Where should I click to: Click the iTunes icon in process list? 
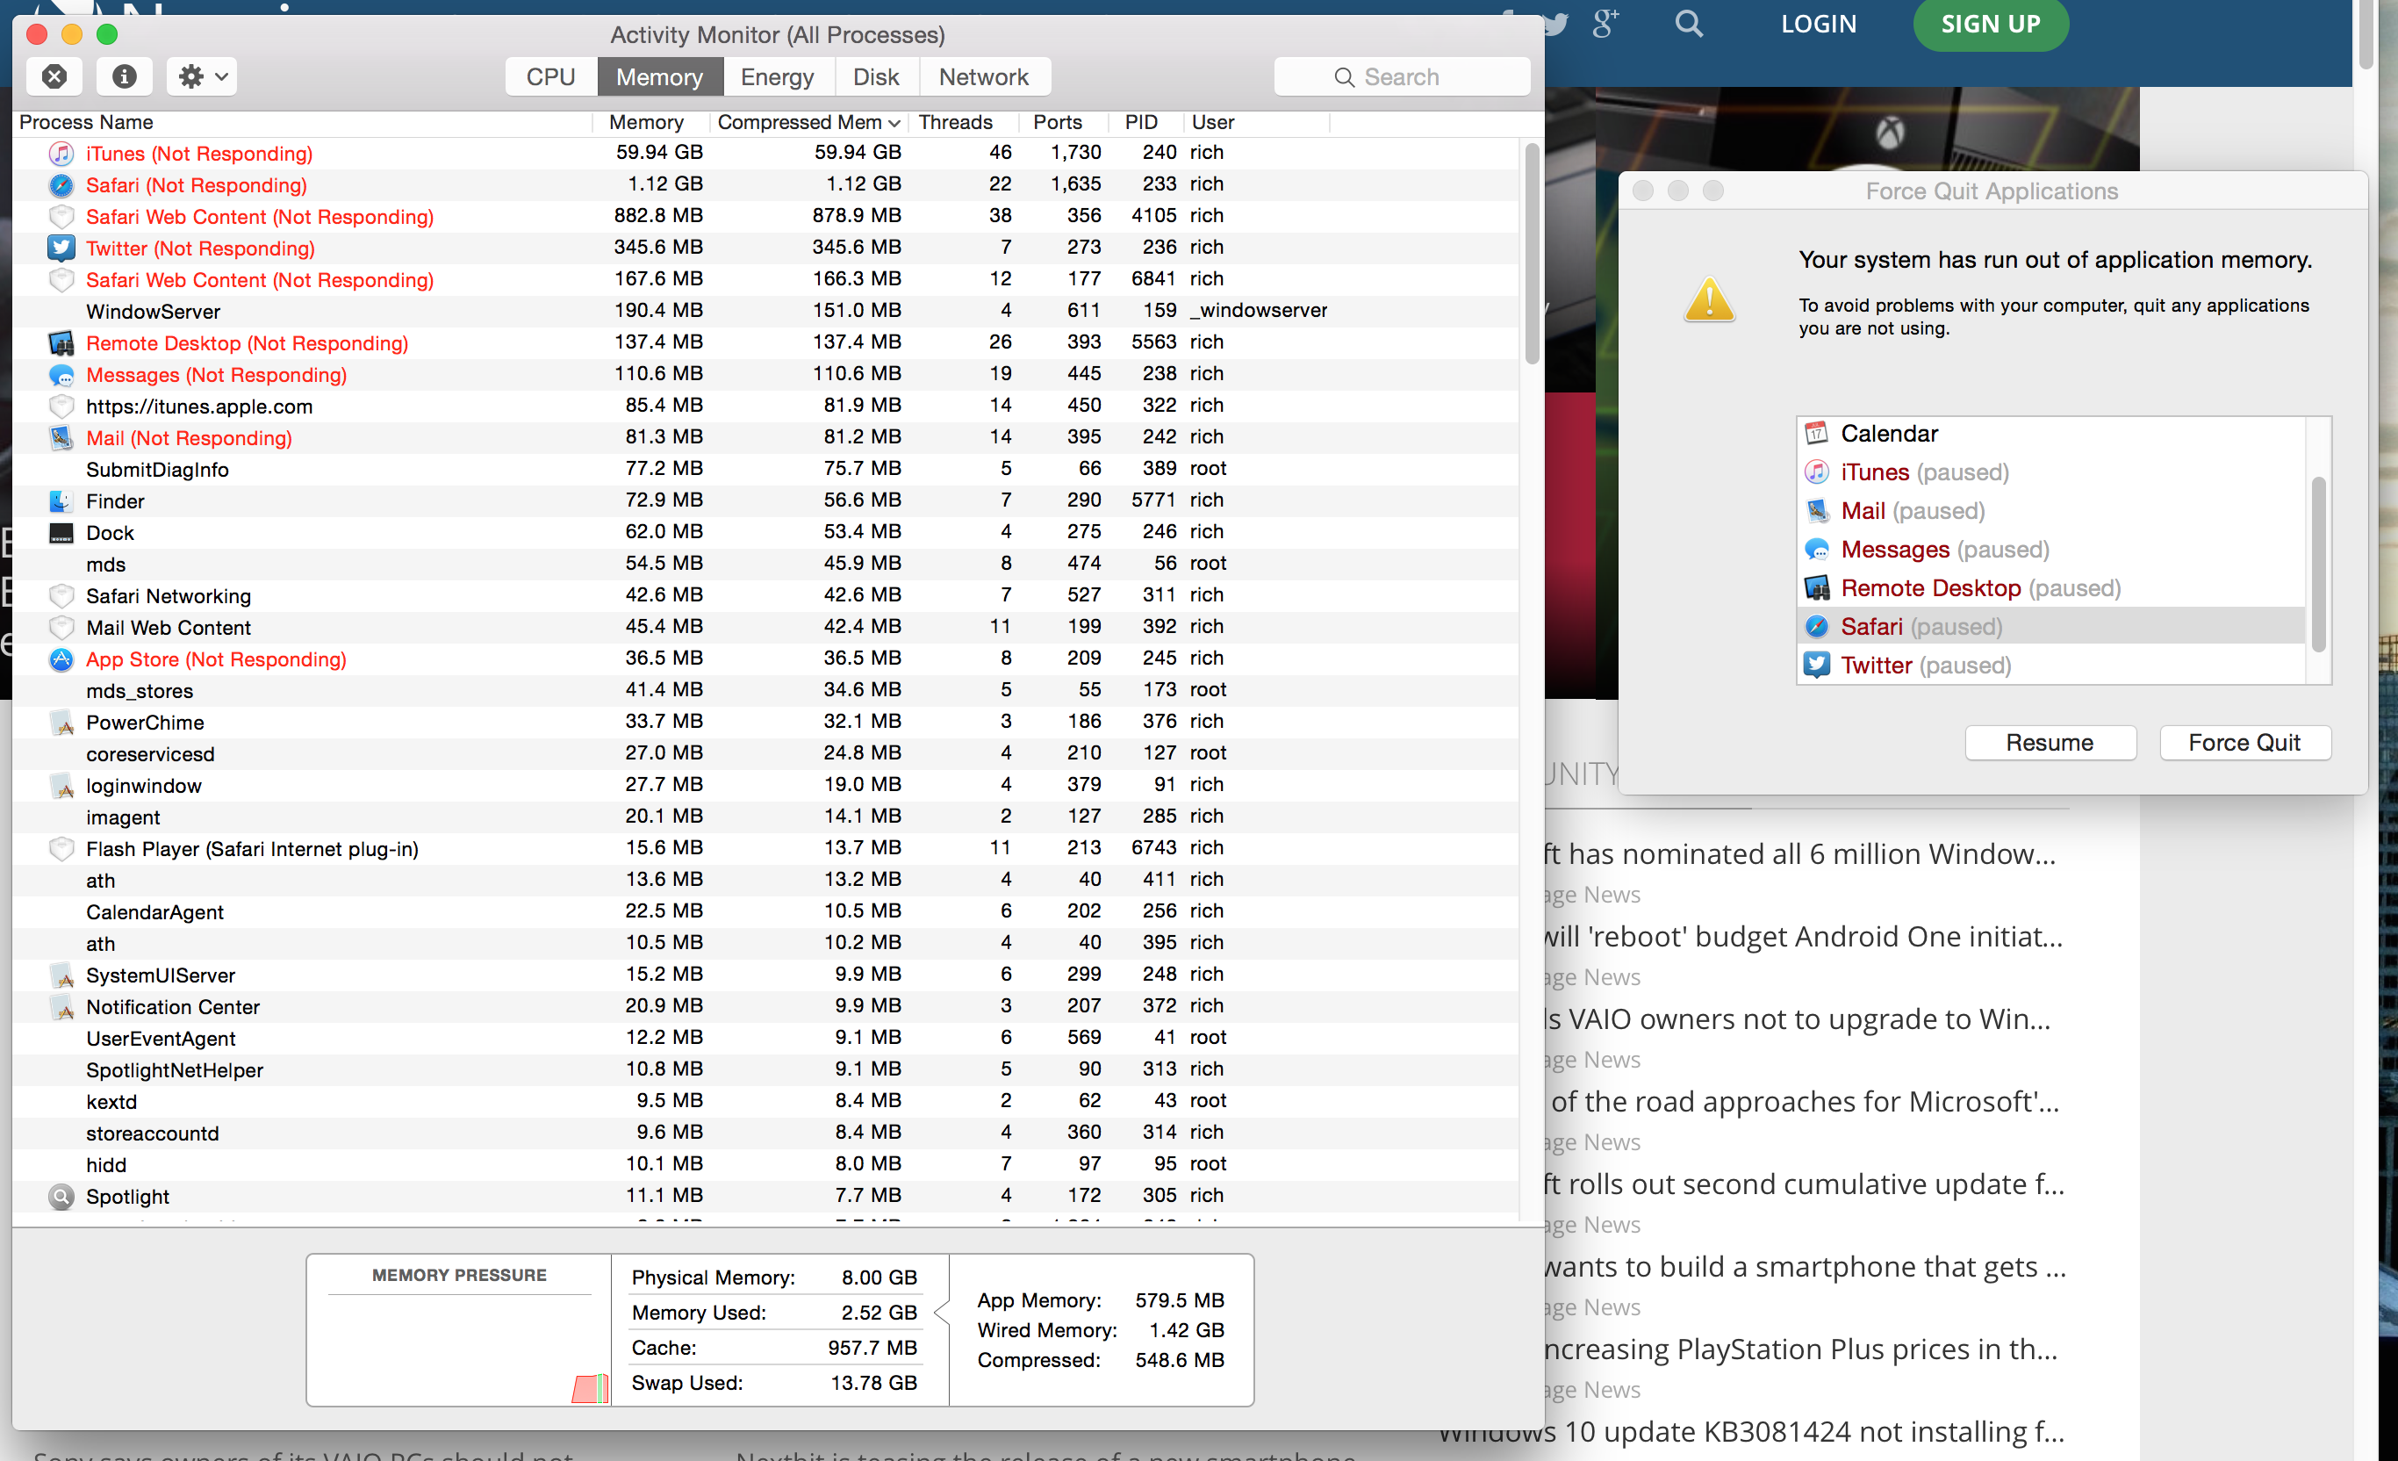point(61,153)
